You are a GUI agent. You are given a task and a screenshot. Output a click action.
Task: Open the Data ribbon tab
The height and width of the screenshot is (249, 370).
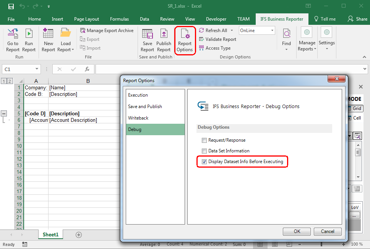click(x=144, y=19)
